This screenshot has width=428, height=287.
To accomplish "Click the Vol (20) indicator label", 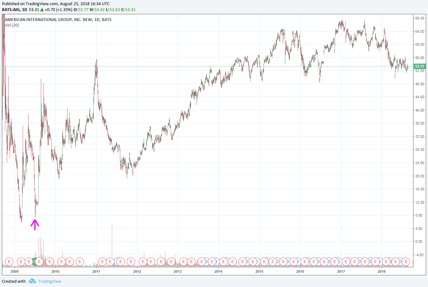I will click(x=12, y=25).
